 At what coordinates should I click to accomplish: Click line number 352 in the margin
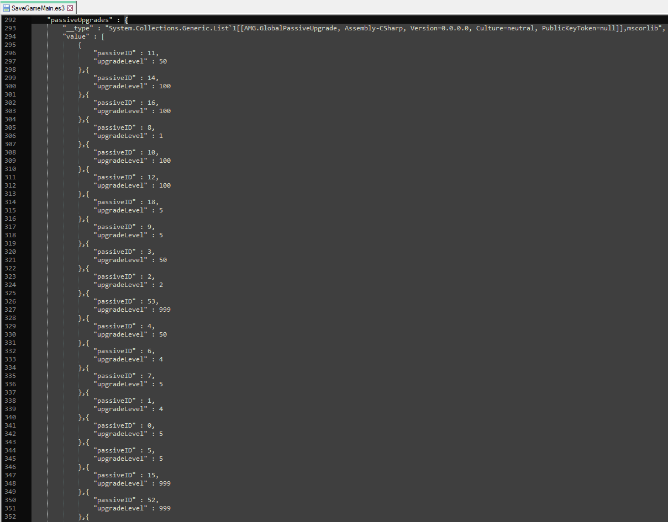10,516
